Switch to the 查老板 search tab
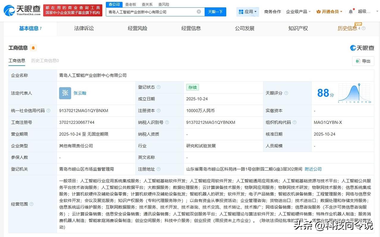The width and height of the screenshot is (380, 237). [131, 4]
